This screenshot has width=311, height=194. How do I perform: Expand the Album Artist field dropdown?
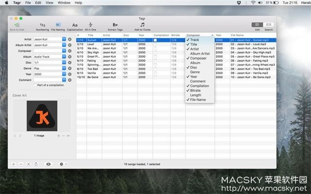coord(64,45)
